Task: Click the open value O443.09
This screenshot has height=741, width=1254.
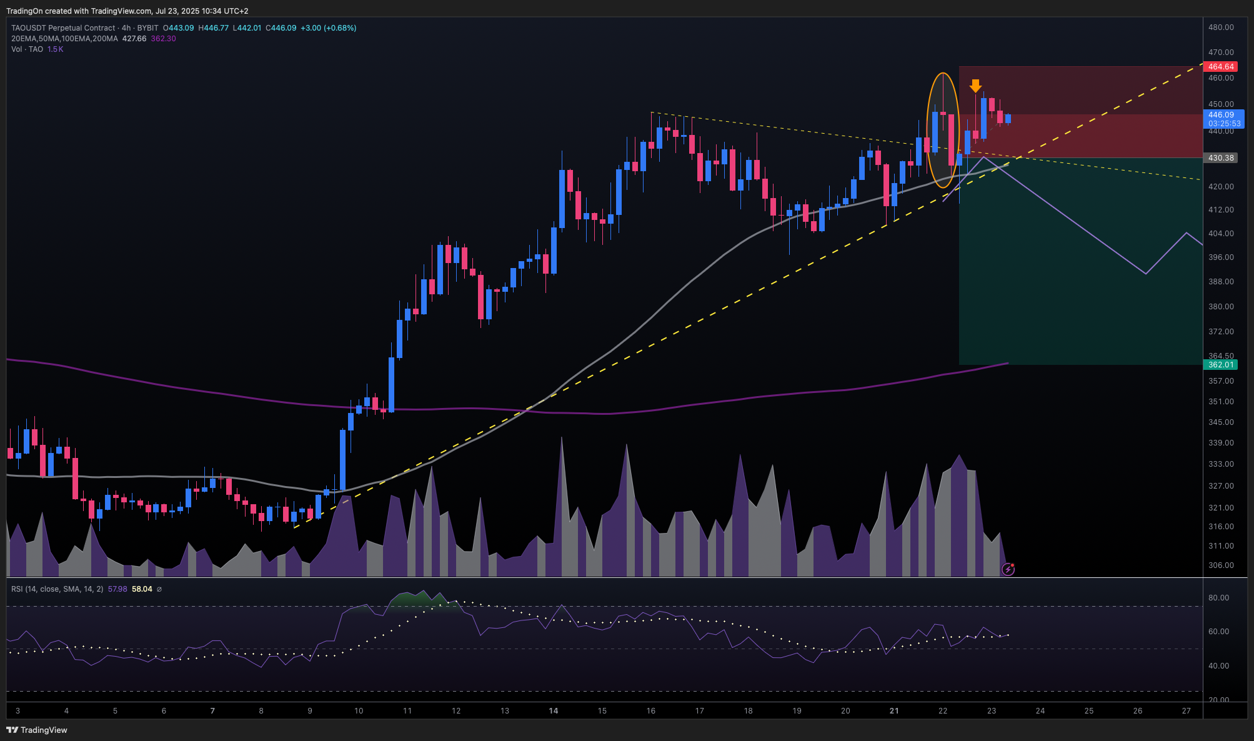Action: pyautogui.click(x=179, y=28)
